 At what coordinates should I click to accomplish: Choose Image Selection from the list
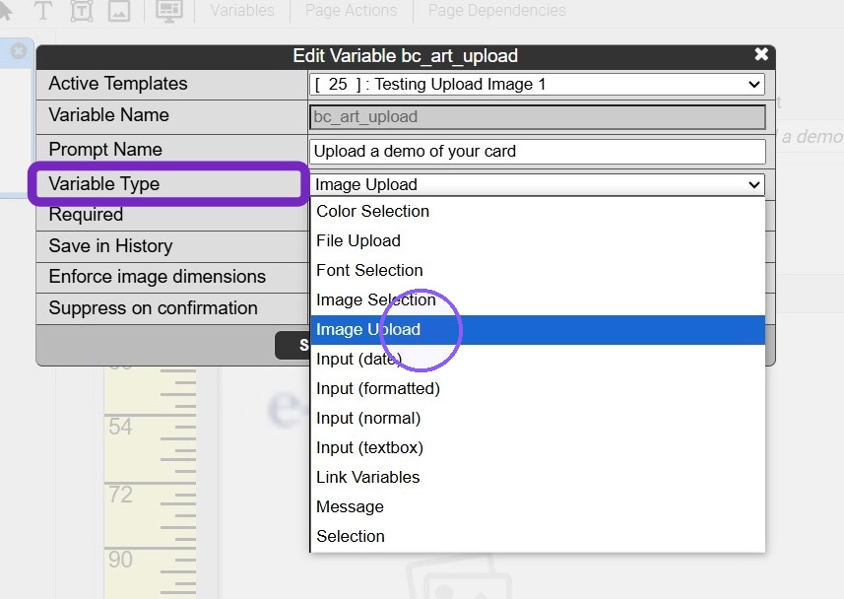click(537, 300)
